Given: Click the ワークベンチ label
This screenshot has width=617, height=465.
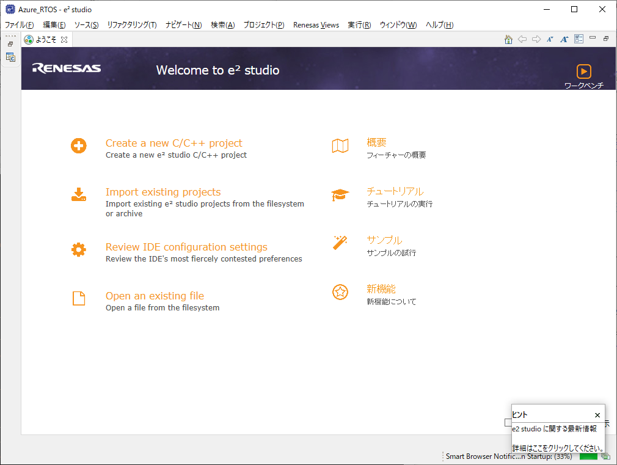Looking at the screenshot, I should coord(584,86).
